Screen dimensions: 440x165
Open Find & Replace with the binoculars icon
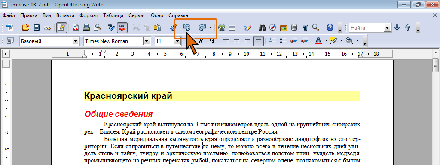tap(263, 27)
